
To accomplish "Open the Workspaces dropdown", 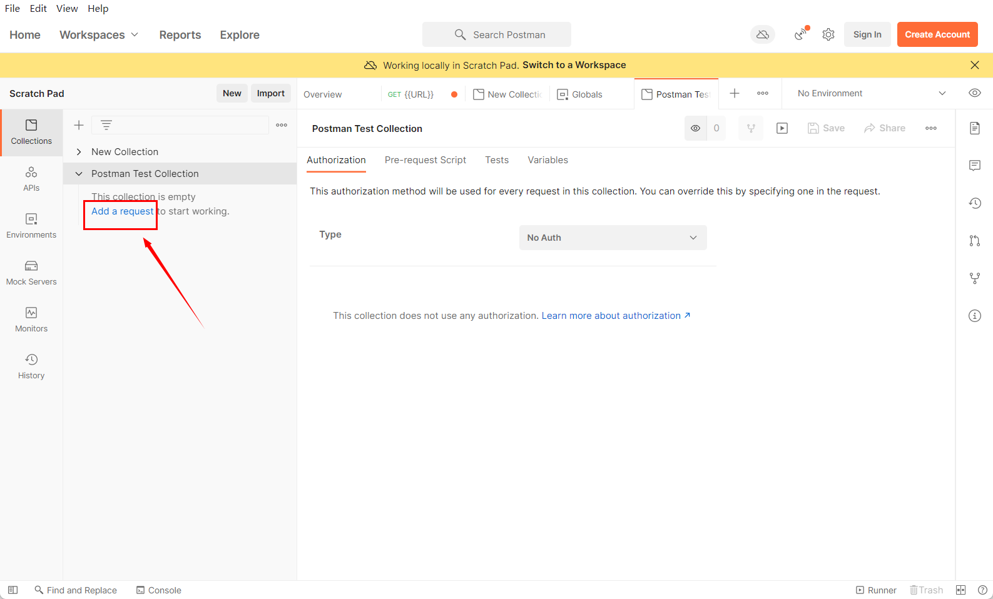I will click(99, 35).
